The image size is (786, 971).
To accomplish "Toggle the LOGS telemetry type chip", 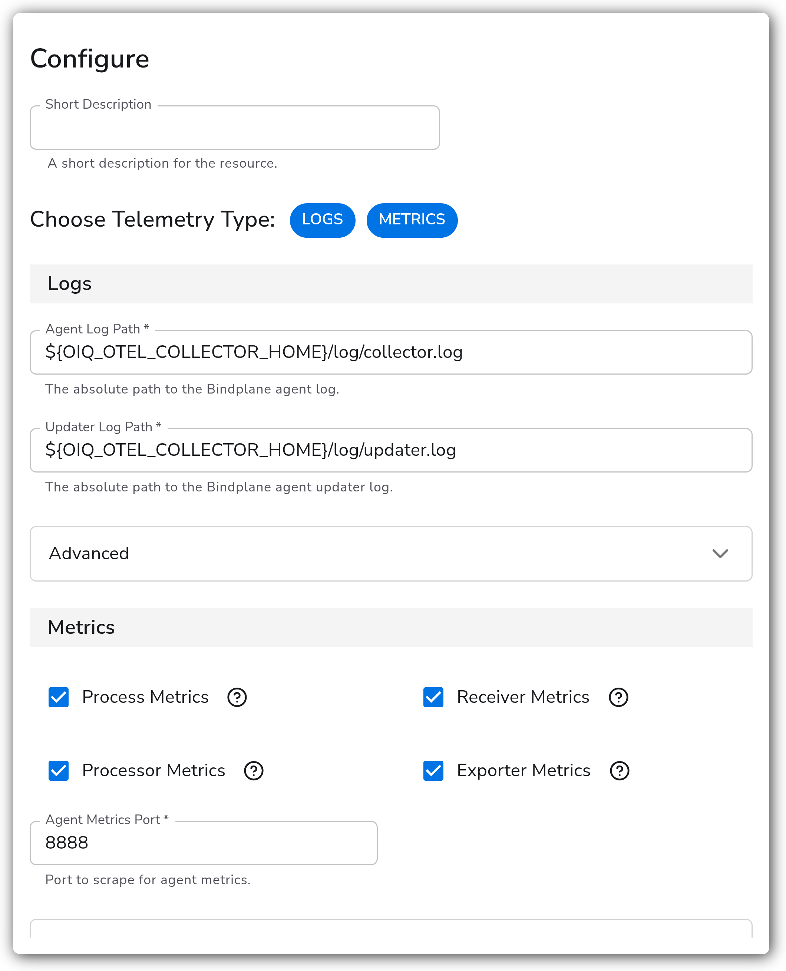I will point(322,220).
